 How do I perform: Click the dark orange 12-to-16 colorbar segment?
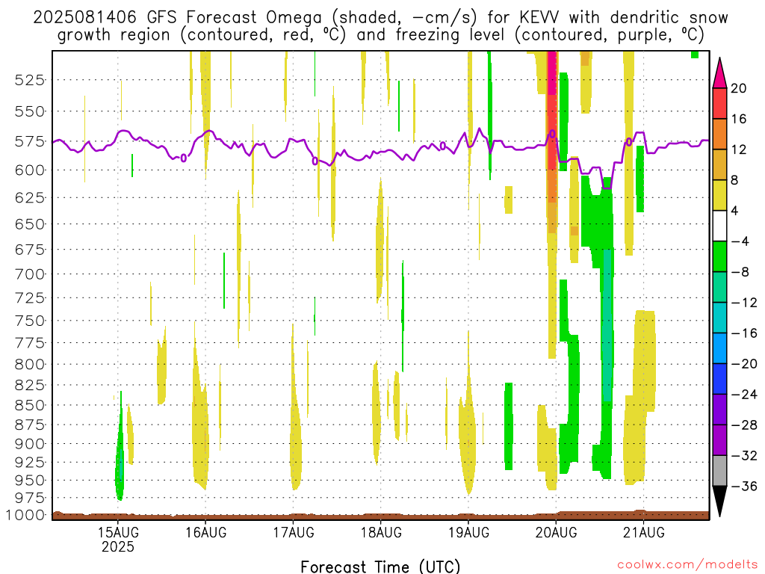tap(719, 135)
